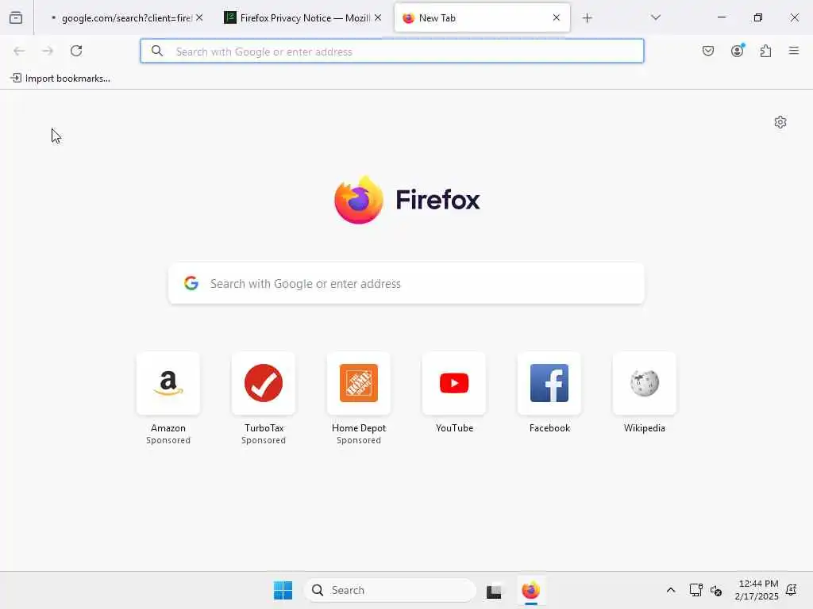813x609 pixels.
Task: Close the New Tab tab
Action: pos(557,17)
